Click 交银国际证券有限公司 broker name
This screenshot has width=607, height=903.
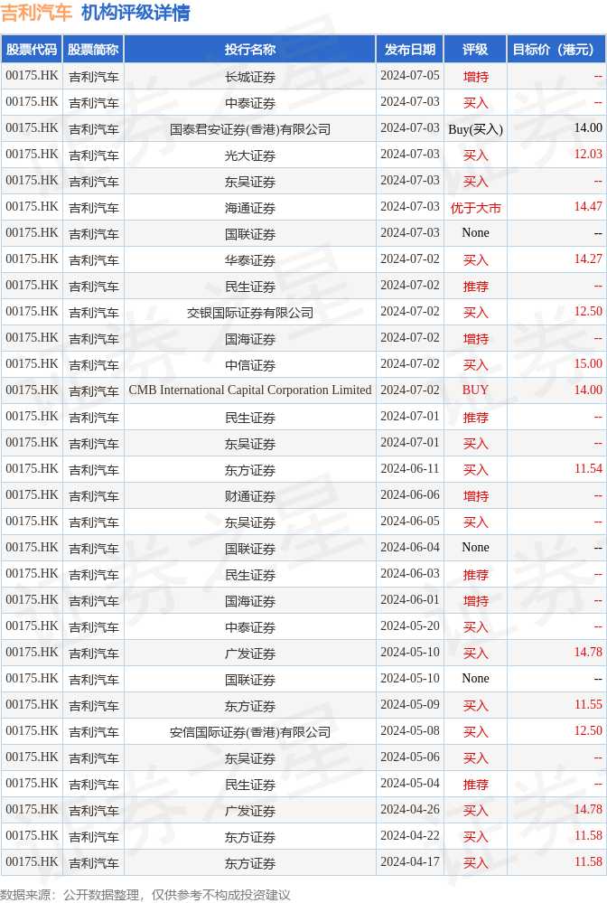[249, 313]
